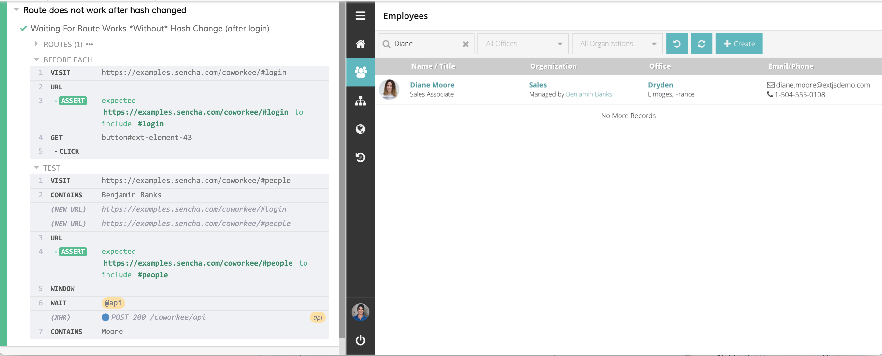Open the History clock icon
Screen dimensions: 882x356
coord(360,157)
